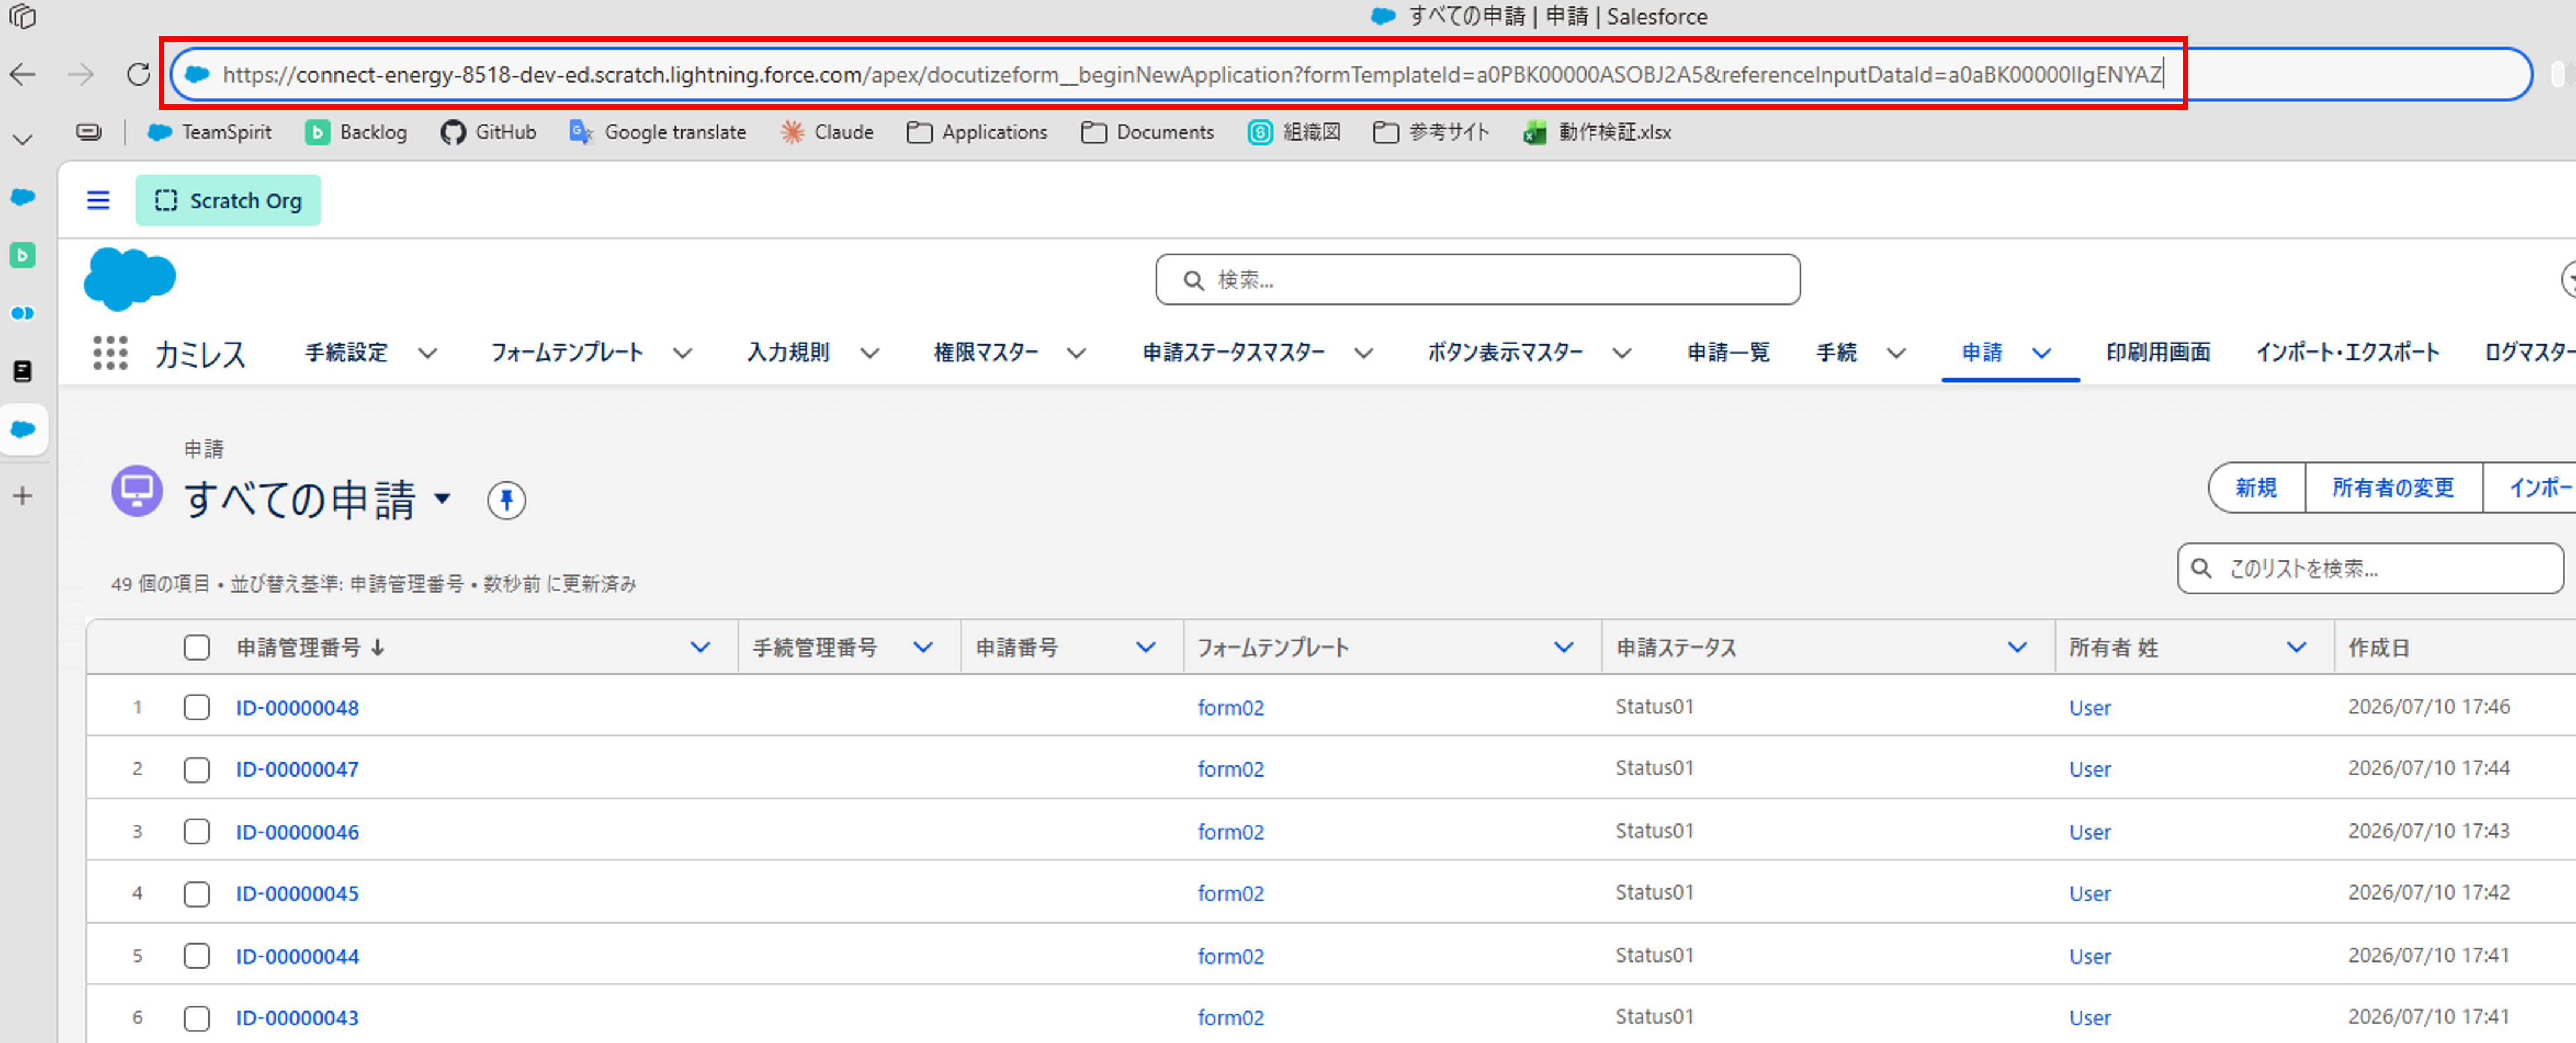Check the row for ID-00000048
This screenshot has width=2576, height=1043.
tap(197, 707)
